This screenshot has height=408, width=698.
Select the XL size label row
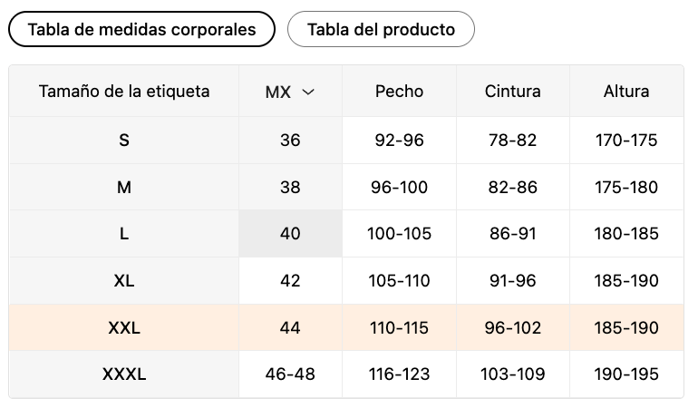click(x=124, y=281)
